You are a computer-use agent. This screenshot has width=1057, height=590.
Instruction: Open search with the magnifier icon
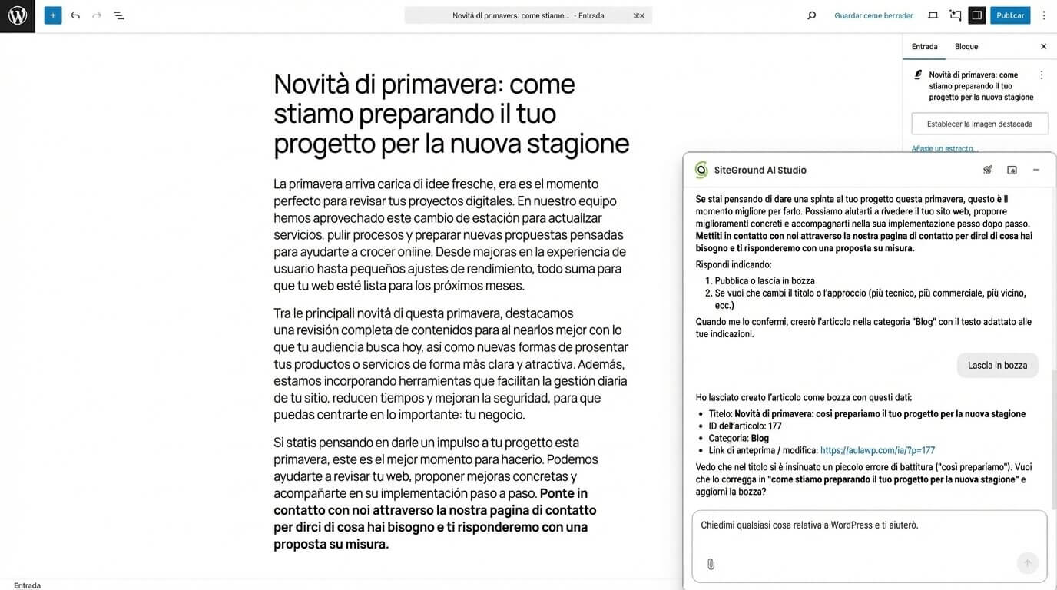(811, 15)
